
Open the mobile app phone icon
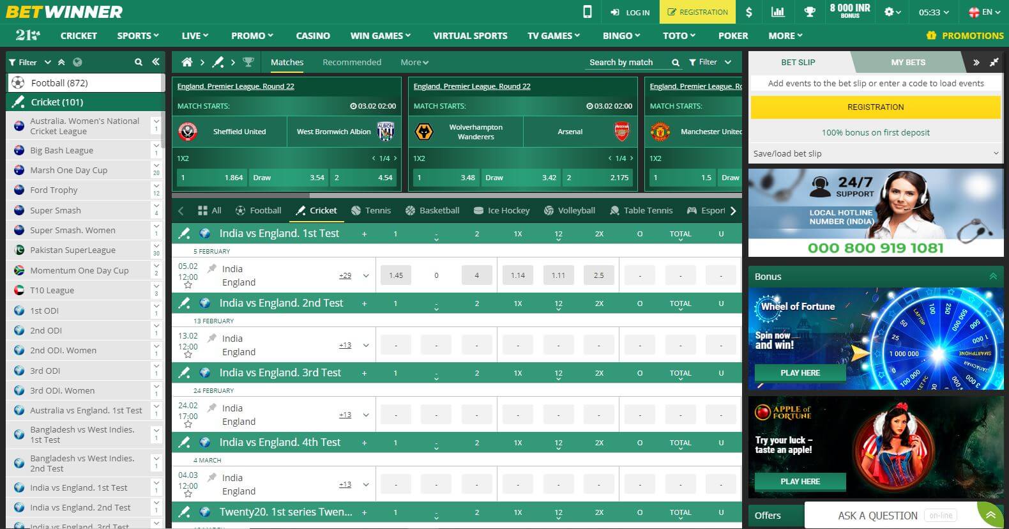[x=588, y=11]
